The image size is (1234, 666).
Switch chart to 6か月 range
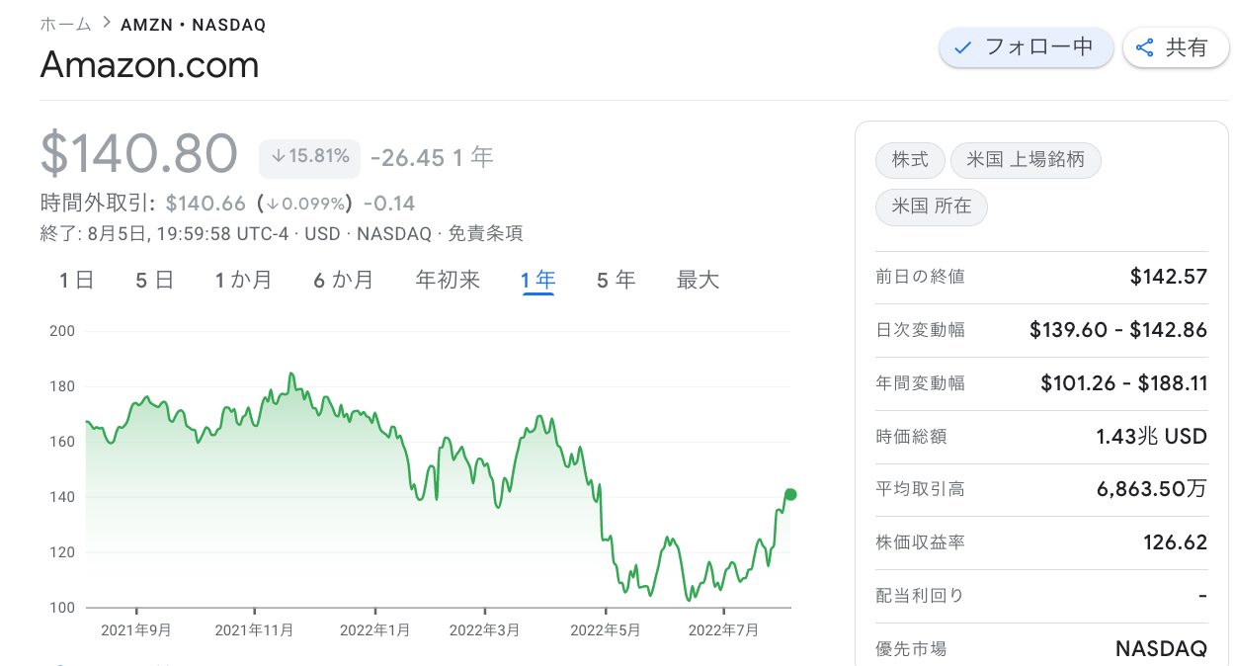(x=343, y=281)
